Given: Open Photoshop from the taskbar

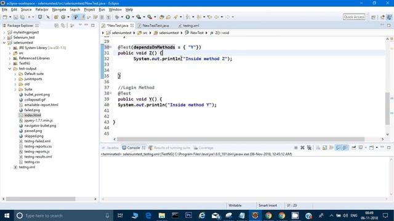Looking at the screenshot, I should point(188,215).
